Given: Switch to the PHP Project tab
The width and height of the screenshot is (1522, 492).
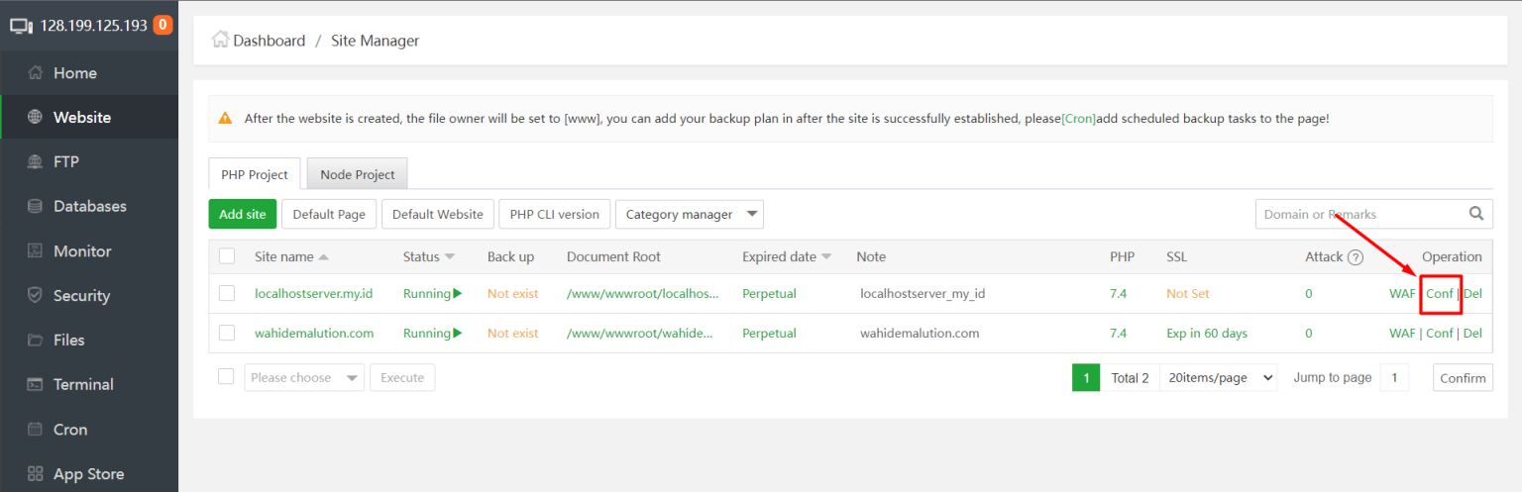Looking at the screenshot, I should click(255, 174).
